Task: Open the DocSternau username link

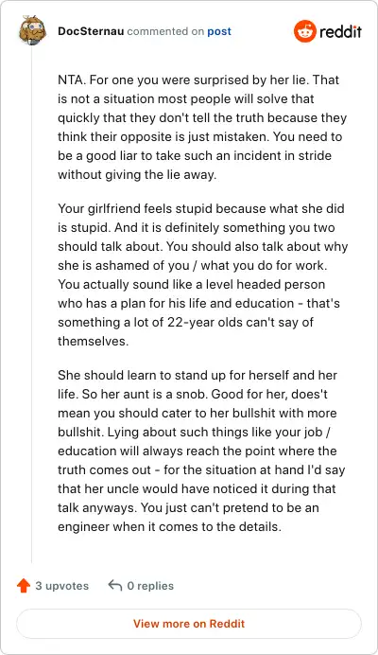Action: point(91,31)
